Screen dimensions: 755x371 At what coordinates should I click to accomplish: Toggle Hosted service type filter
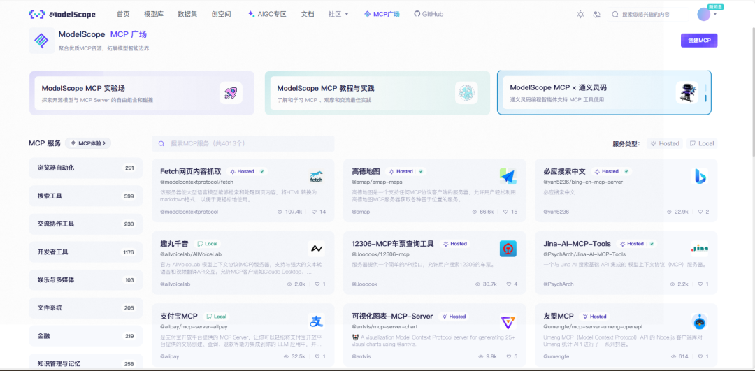665,143
